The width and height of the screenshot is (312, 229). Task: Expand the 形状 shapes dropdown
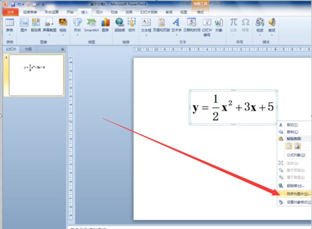pyautogui.click(x=77, y=25)
